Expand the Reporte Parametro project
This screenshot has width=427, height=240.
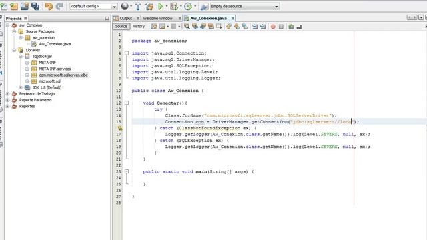point(7,100)
